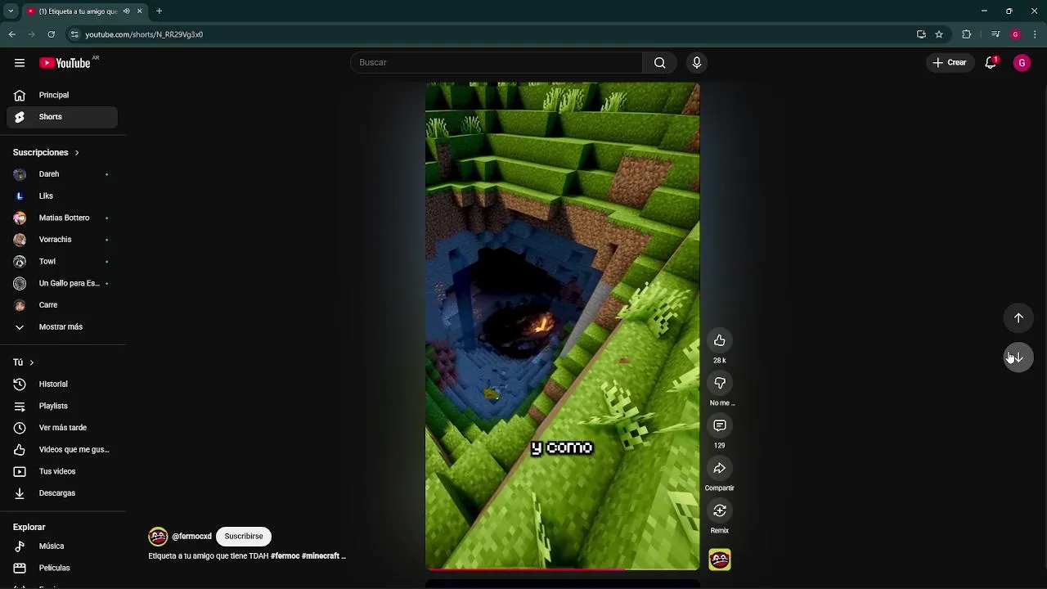Open Principal home in sidebar
This screenshot has height=589, width=1047.
(62, 95)
